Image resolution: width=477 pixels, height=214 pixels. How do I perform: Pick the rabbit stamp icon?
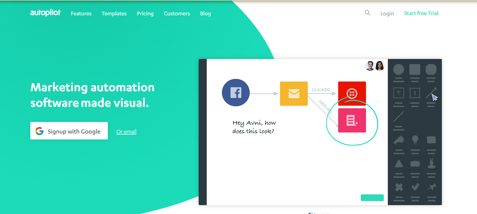pos(432,163)
